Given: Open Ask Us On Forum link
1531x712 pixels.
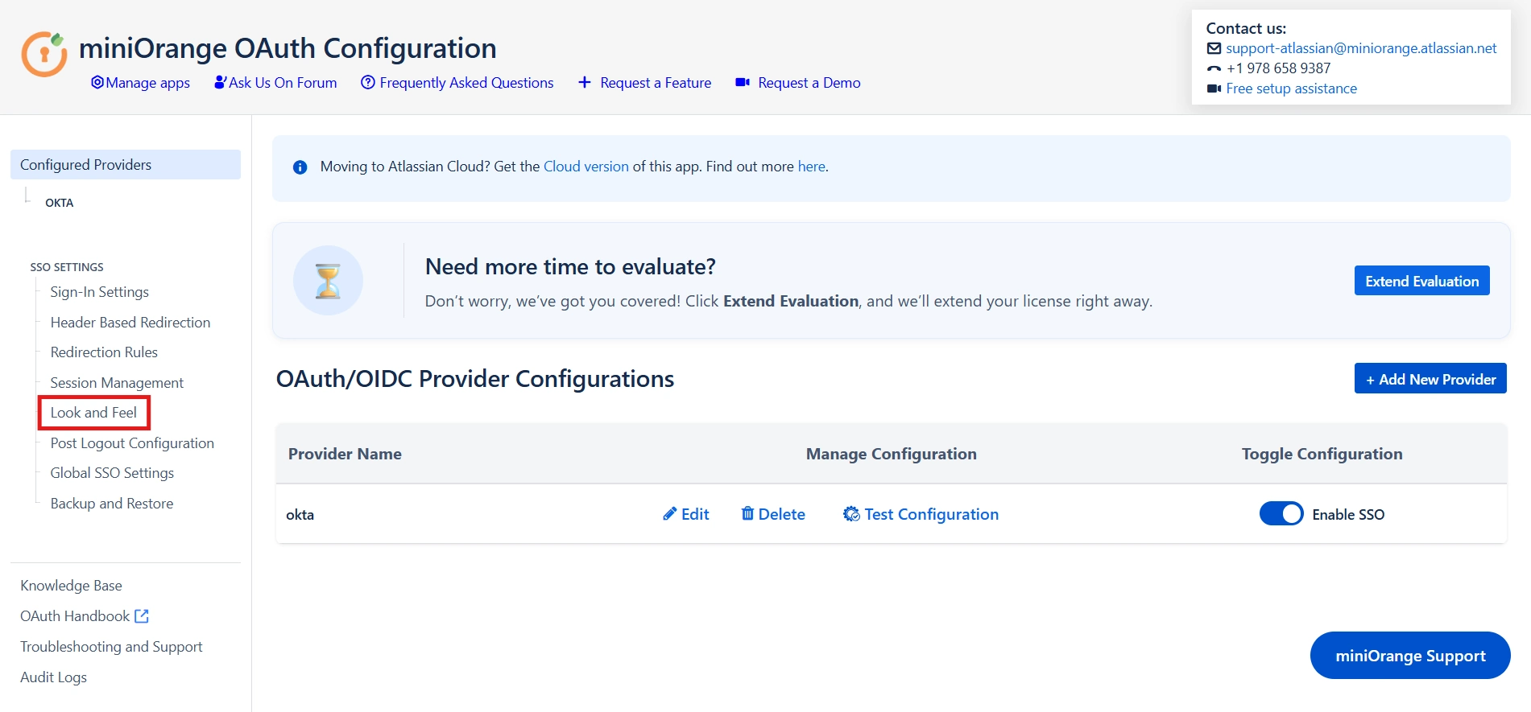Looking at the screenshot, I should point(283,83).
